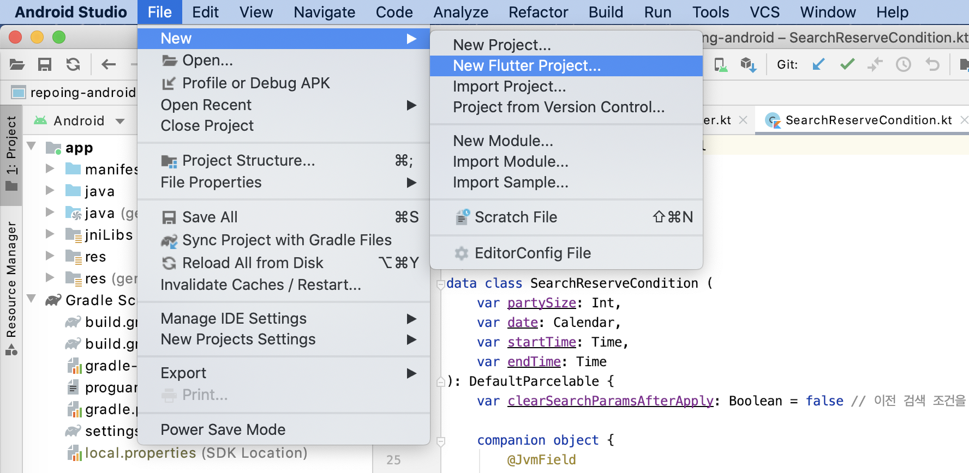Viewport: 969px width, 473px height.
Task: Select New Project... from submenu
Action: pos(566,45)
